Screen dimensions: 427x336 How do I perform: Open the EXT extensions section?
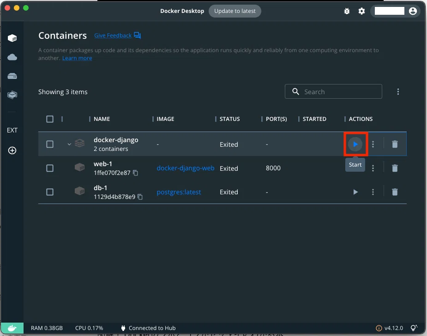click(12, 130)
